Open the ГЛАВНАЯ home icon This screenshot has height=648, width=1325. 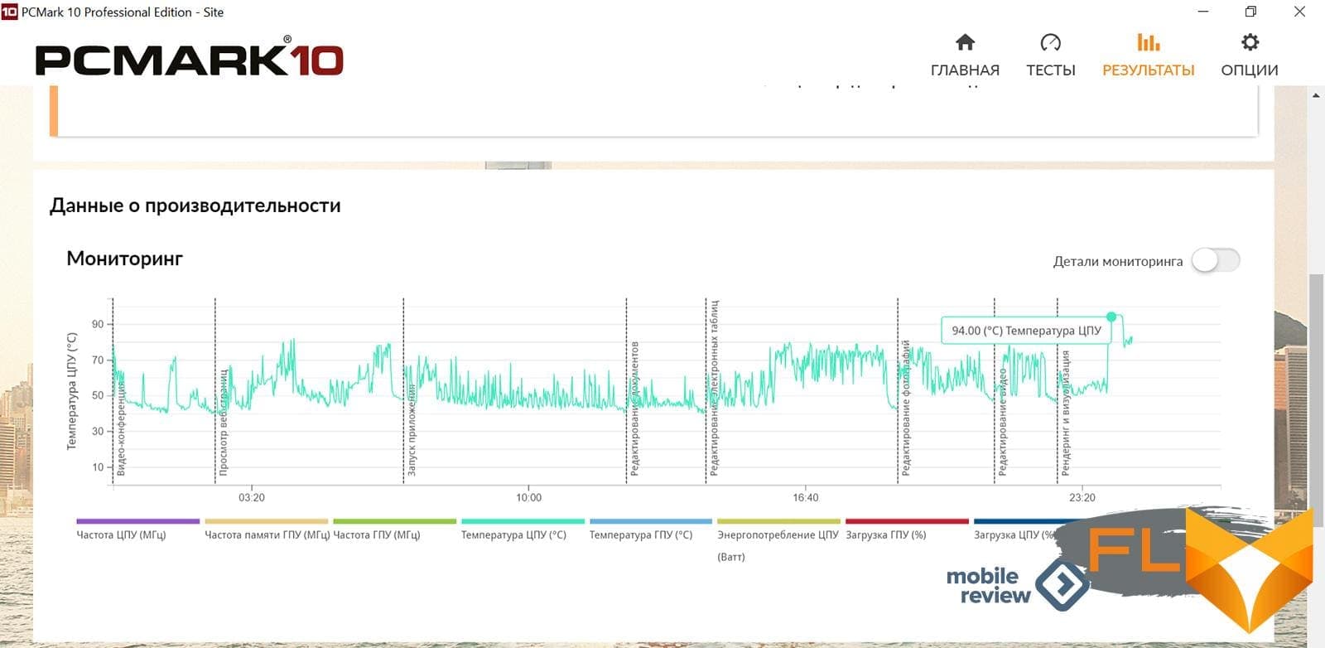pyautogui.click(x=965, y=42)
